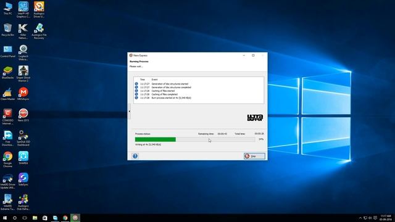The image size is (395, 222).
Task: Open Control Panel desktop icon
Action: point(7,52)
